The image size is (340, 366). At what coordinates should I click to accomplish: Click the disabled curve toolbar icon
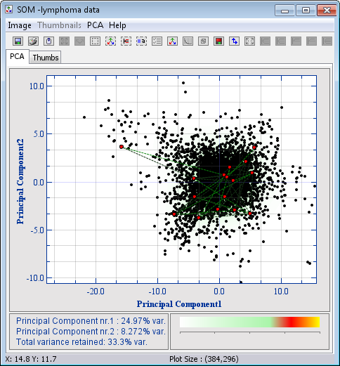pyautogui.click(x=79, y=41)
